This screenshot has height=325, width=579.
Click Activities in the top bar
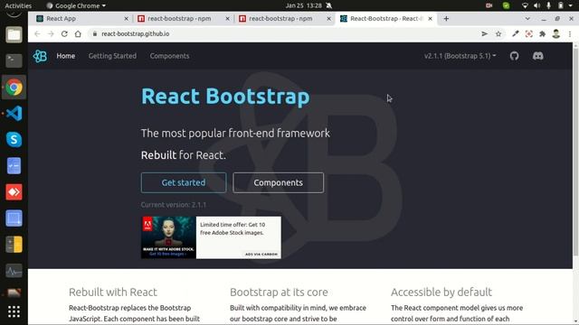[x=18, y=5]
